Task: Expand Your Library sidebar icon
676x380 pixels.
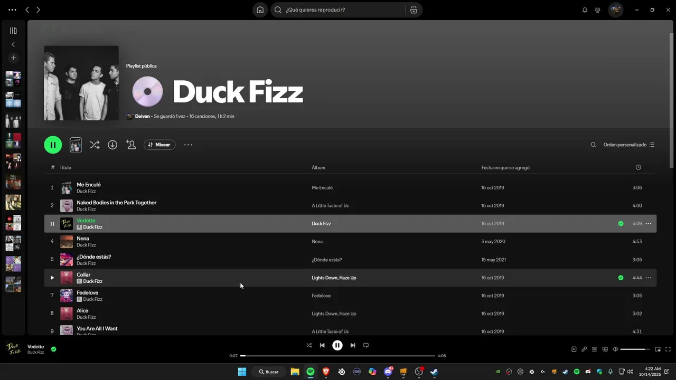Action: click(13, 31)
